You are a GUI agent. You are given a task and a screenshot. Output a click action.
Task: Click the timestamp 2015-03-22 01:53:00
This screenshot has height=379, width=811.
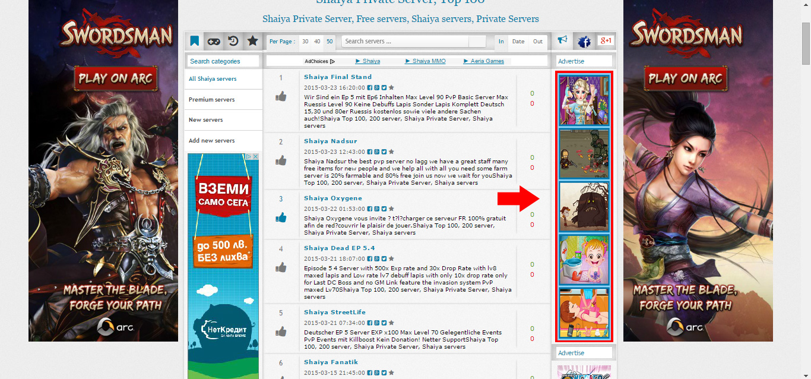pos(334,209)
